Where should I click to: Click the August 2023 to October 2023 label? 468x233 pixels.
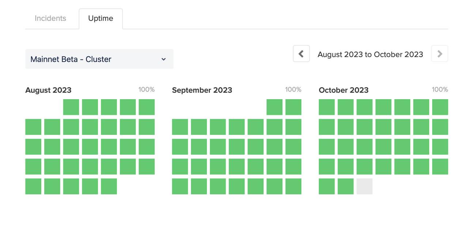[370, 54]
